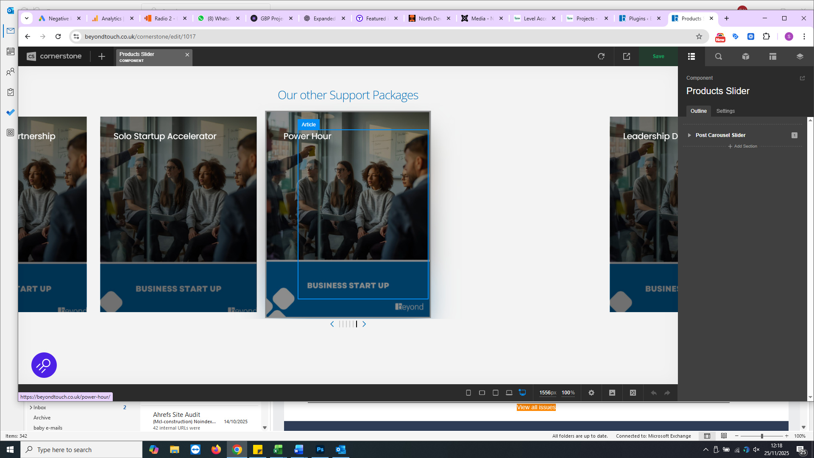Switch to the Settings tab
The width and height of the screenshot is (814, 458).
click(725, 111)
